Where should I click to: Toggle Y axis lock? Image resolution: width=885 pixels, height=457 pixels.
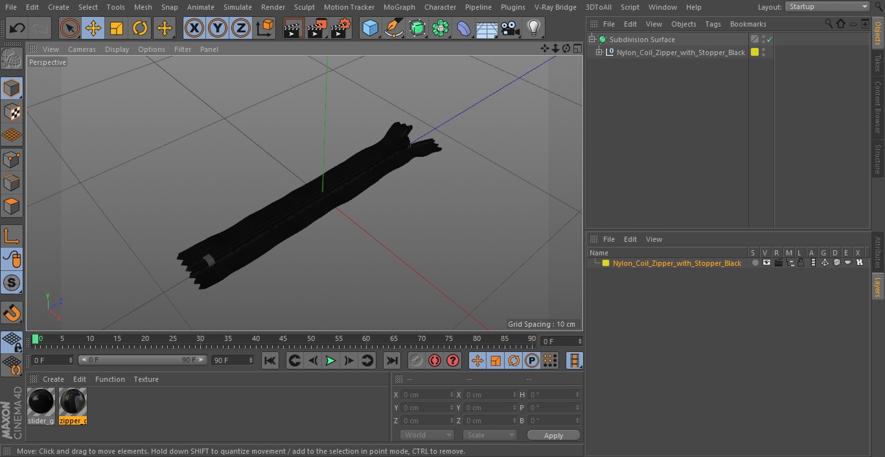tap(218, 28)
